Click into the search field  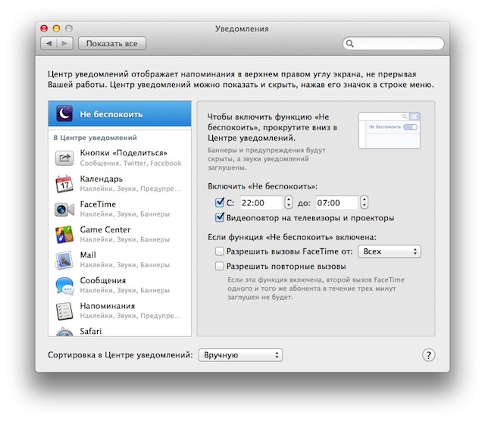393,43
